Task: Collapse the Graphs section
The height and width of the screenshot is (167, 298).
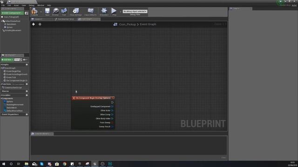Action: pos(1,64)
